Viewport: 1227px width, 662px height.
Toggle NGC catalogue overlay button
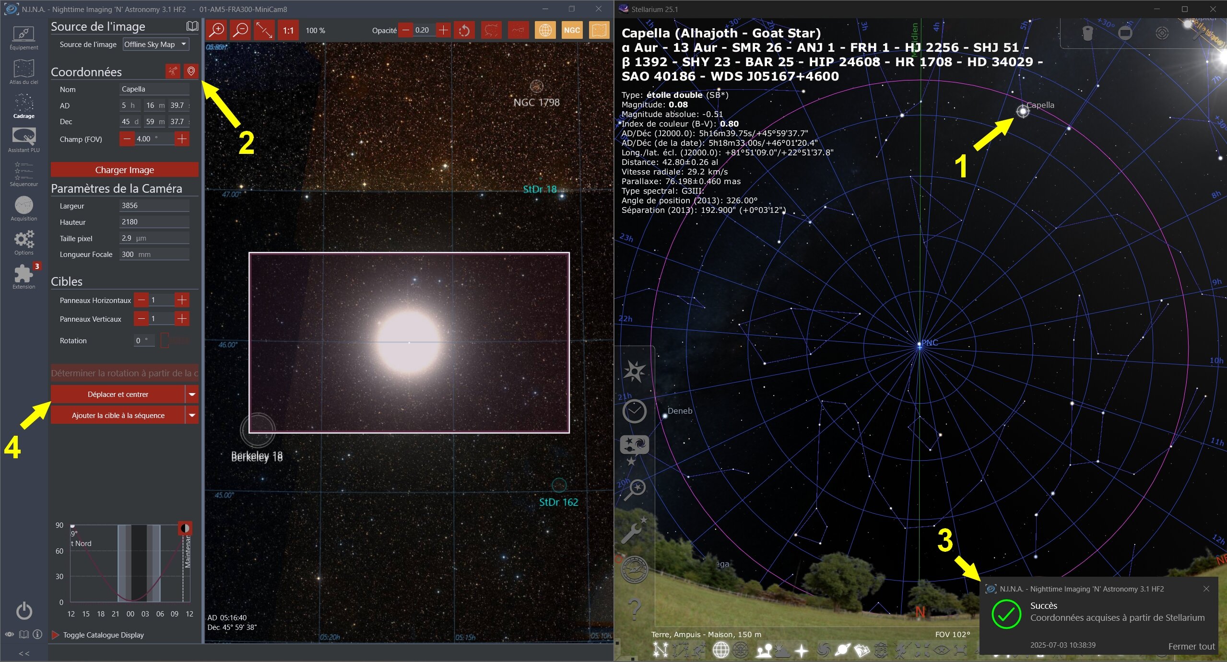click(572, 30)
